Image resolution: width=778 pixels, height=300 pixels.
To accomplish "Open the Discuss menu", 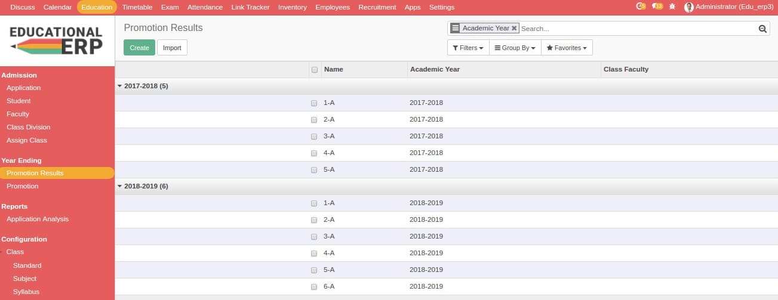I will tap(23, 7).
